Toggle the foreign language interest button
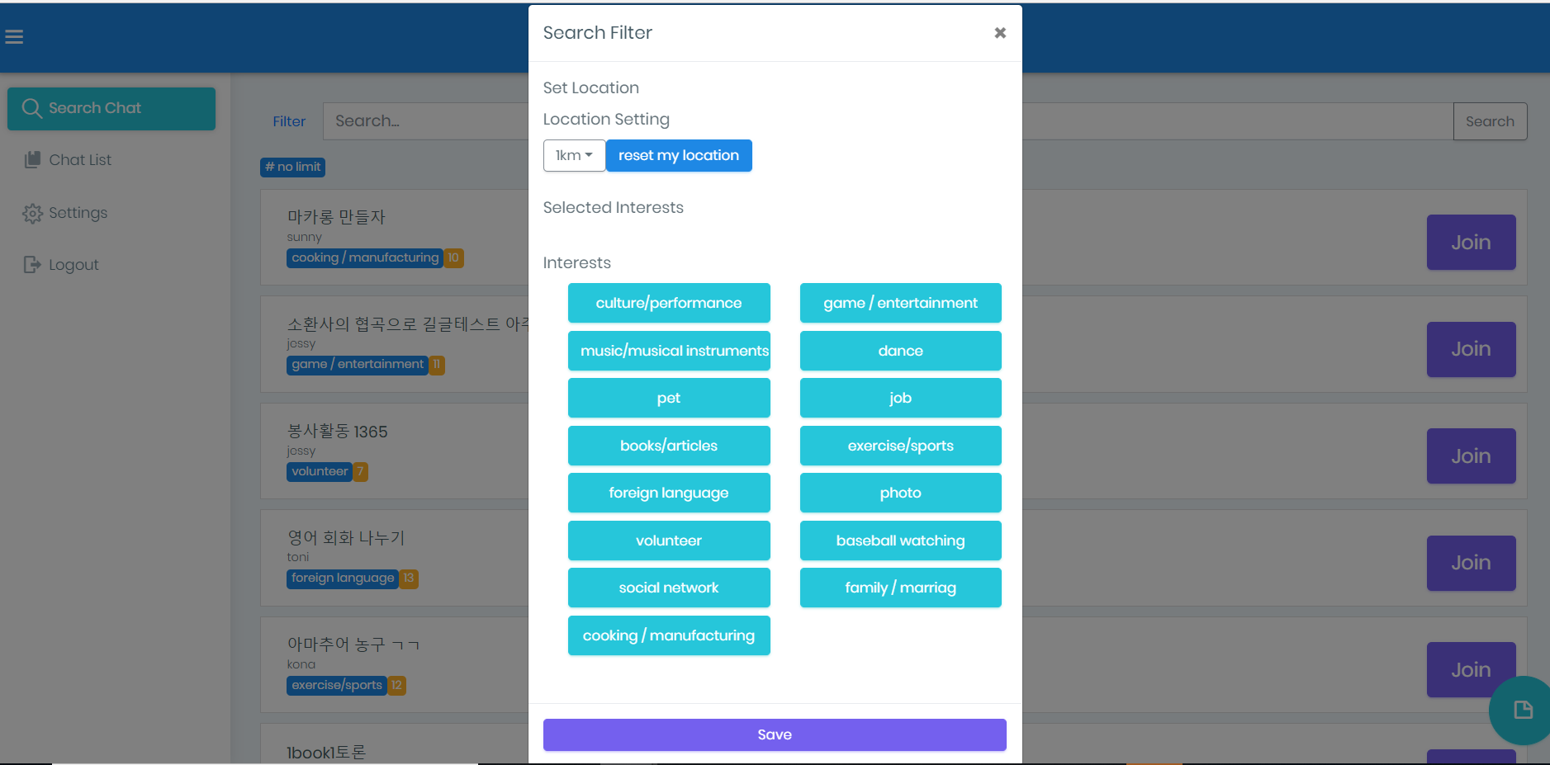This screenshot has height=765, width=1550. (x=669, y=493)
